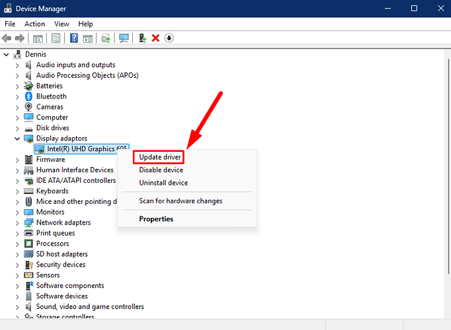Expand the Network adapters category
The image size is (451, 330).
click(x=17, y=222)
